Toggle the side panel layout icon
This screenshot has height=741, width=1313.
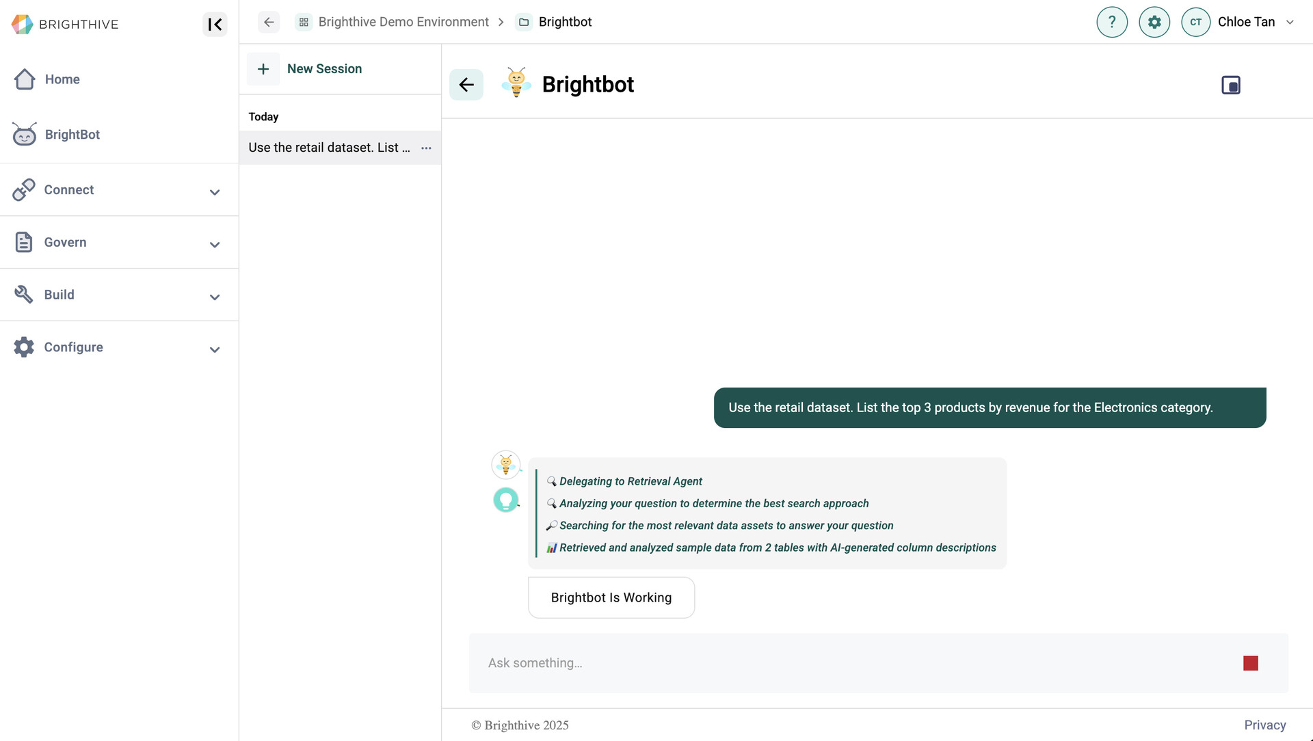[1230, 85]
